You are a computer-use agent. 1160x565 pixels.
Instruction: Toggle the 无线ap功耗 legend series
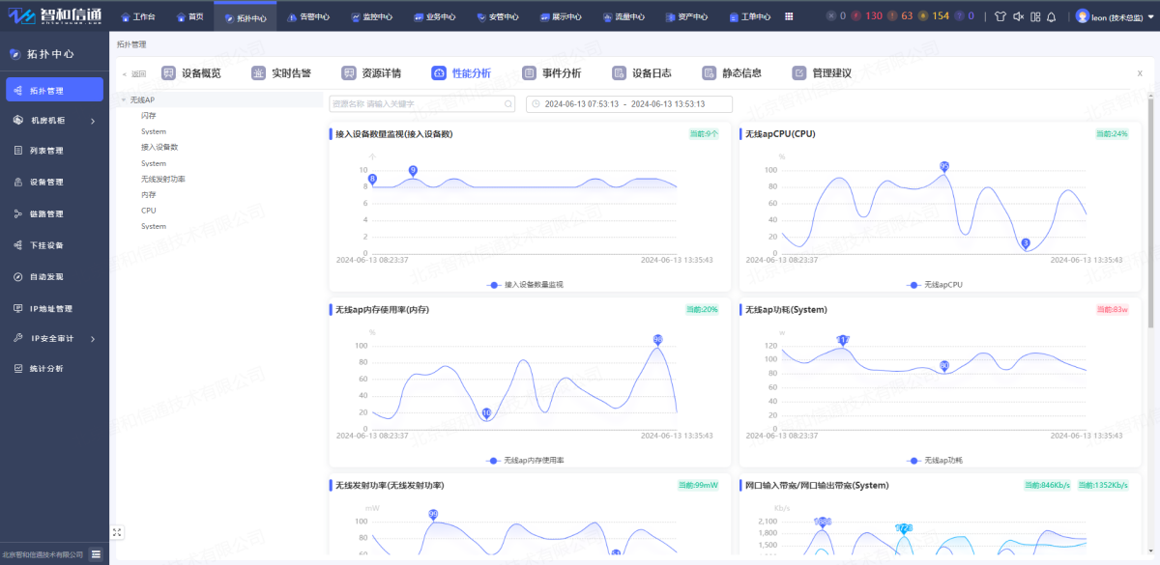[x=935, y=461]
